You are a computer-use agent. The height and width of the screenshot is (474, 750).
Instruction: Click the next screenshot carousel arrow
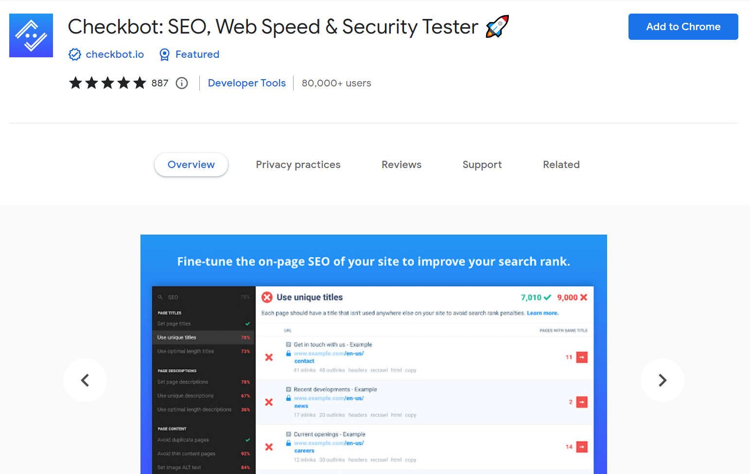[x=662, y=380]
